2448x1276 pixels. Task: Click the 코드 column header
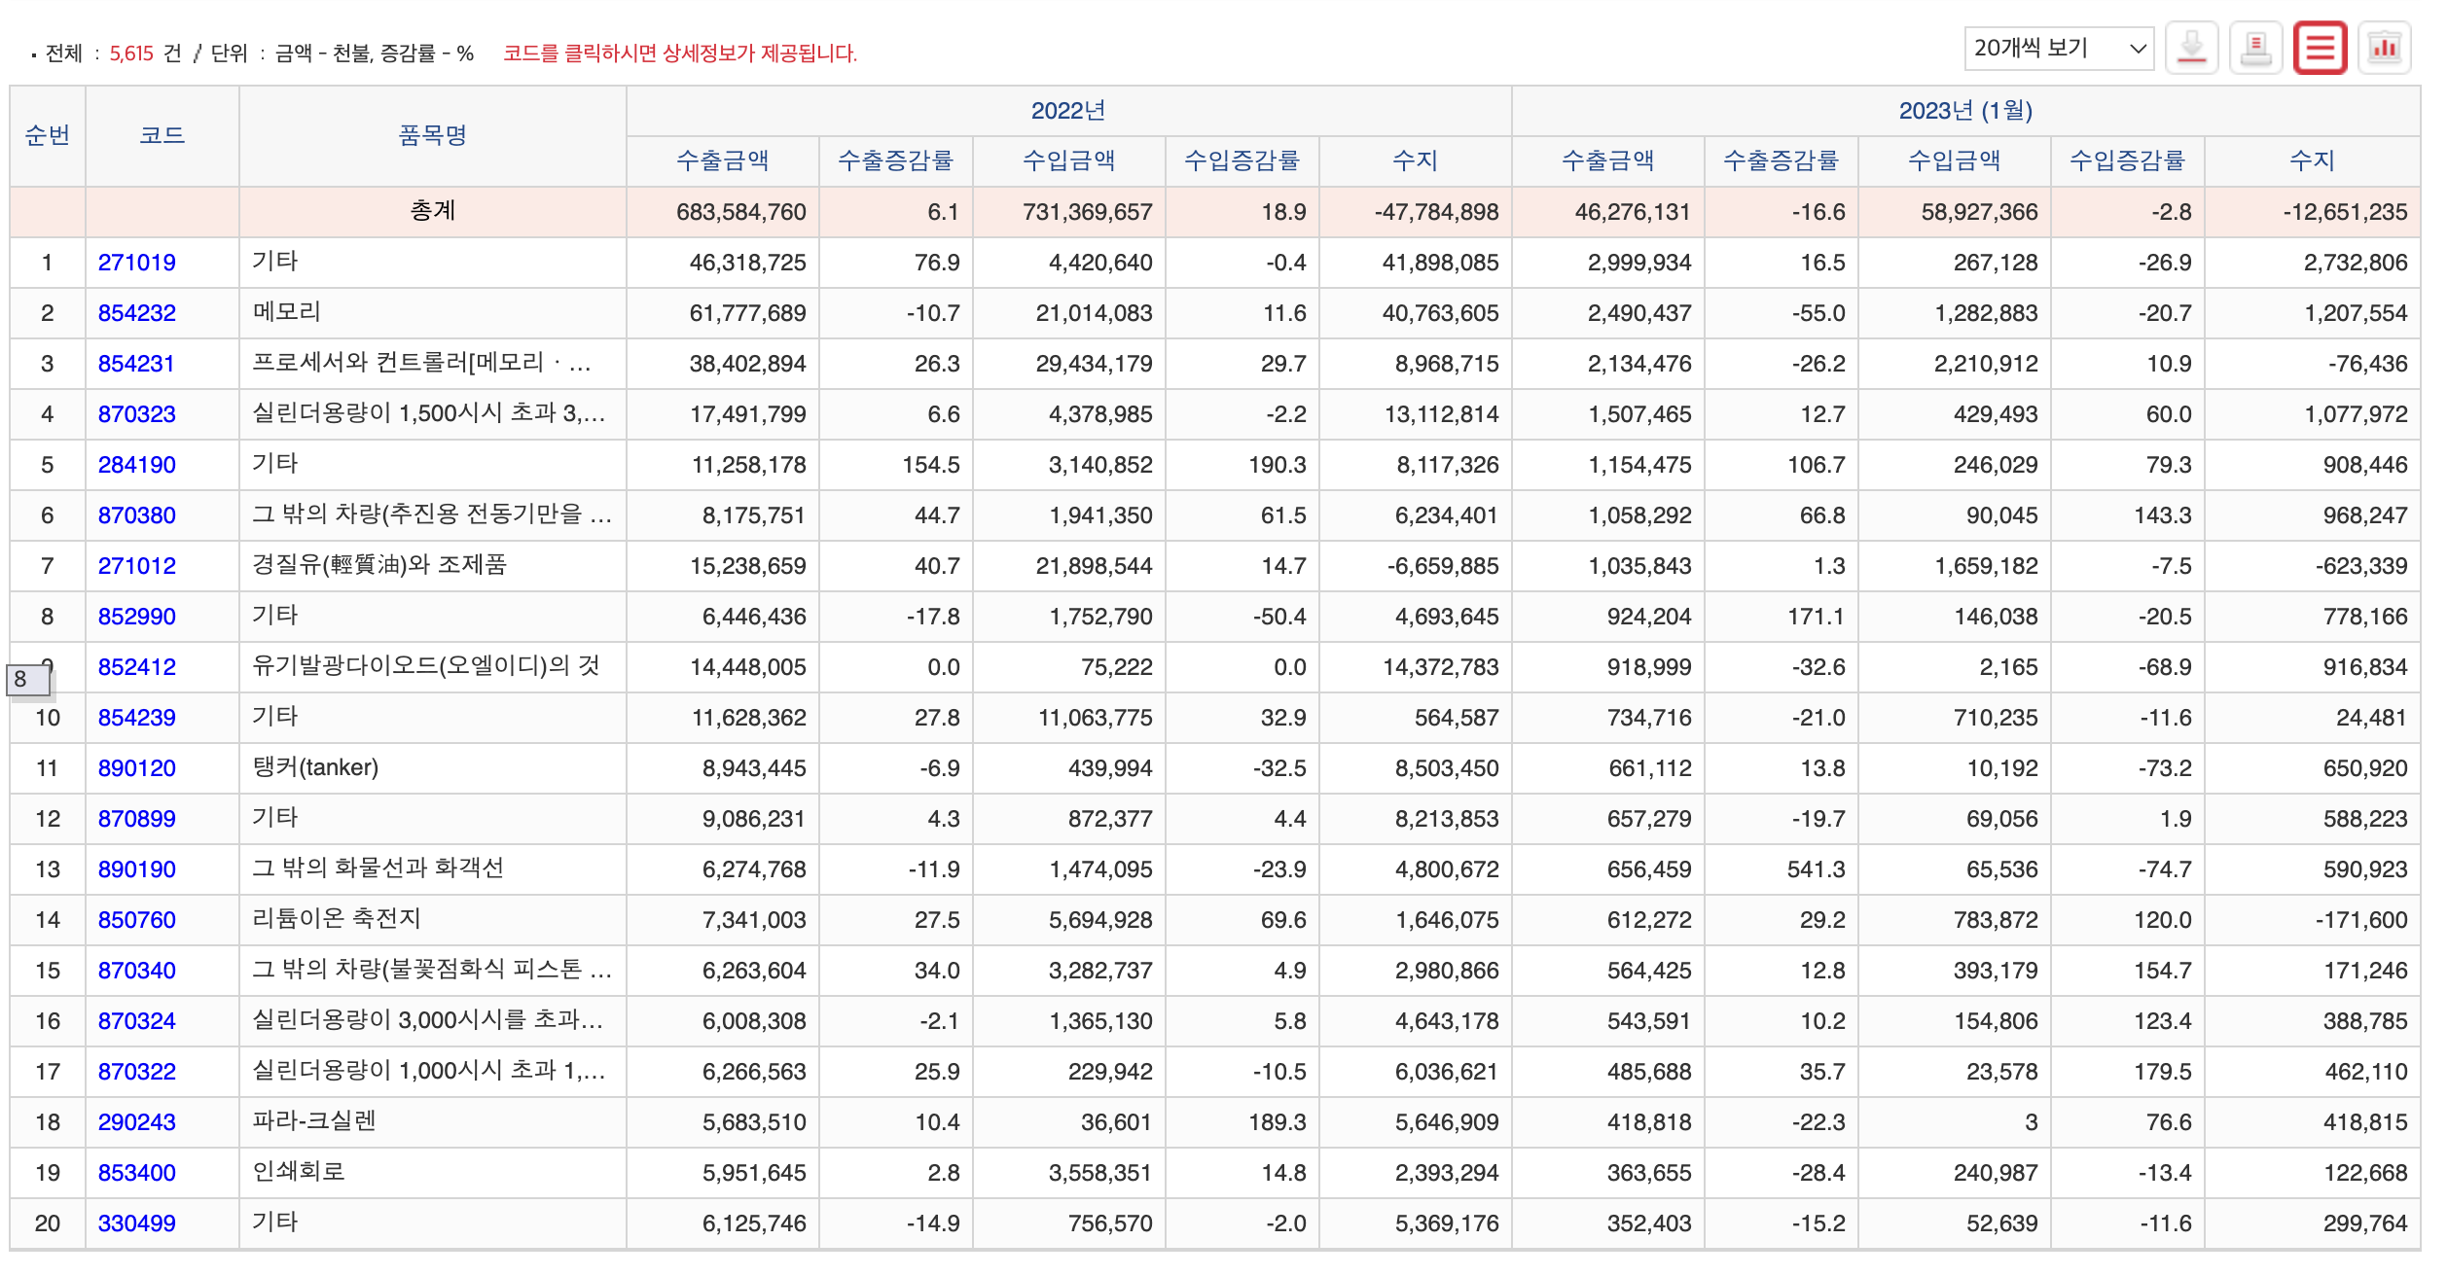162,136
